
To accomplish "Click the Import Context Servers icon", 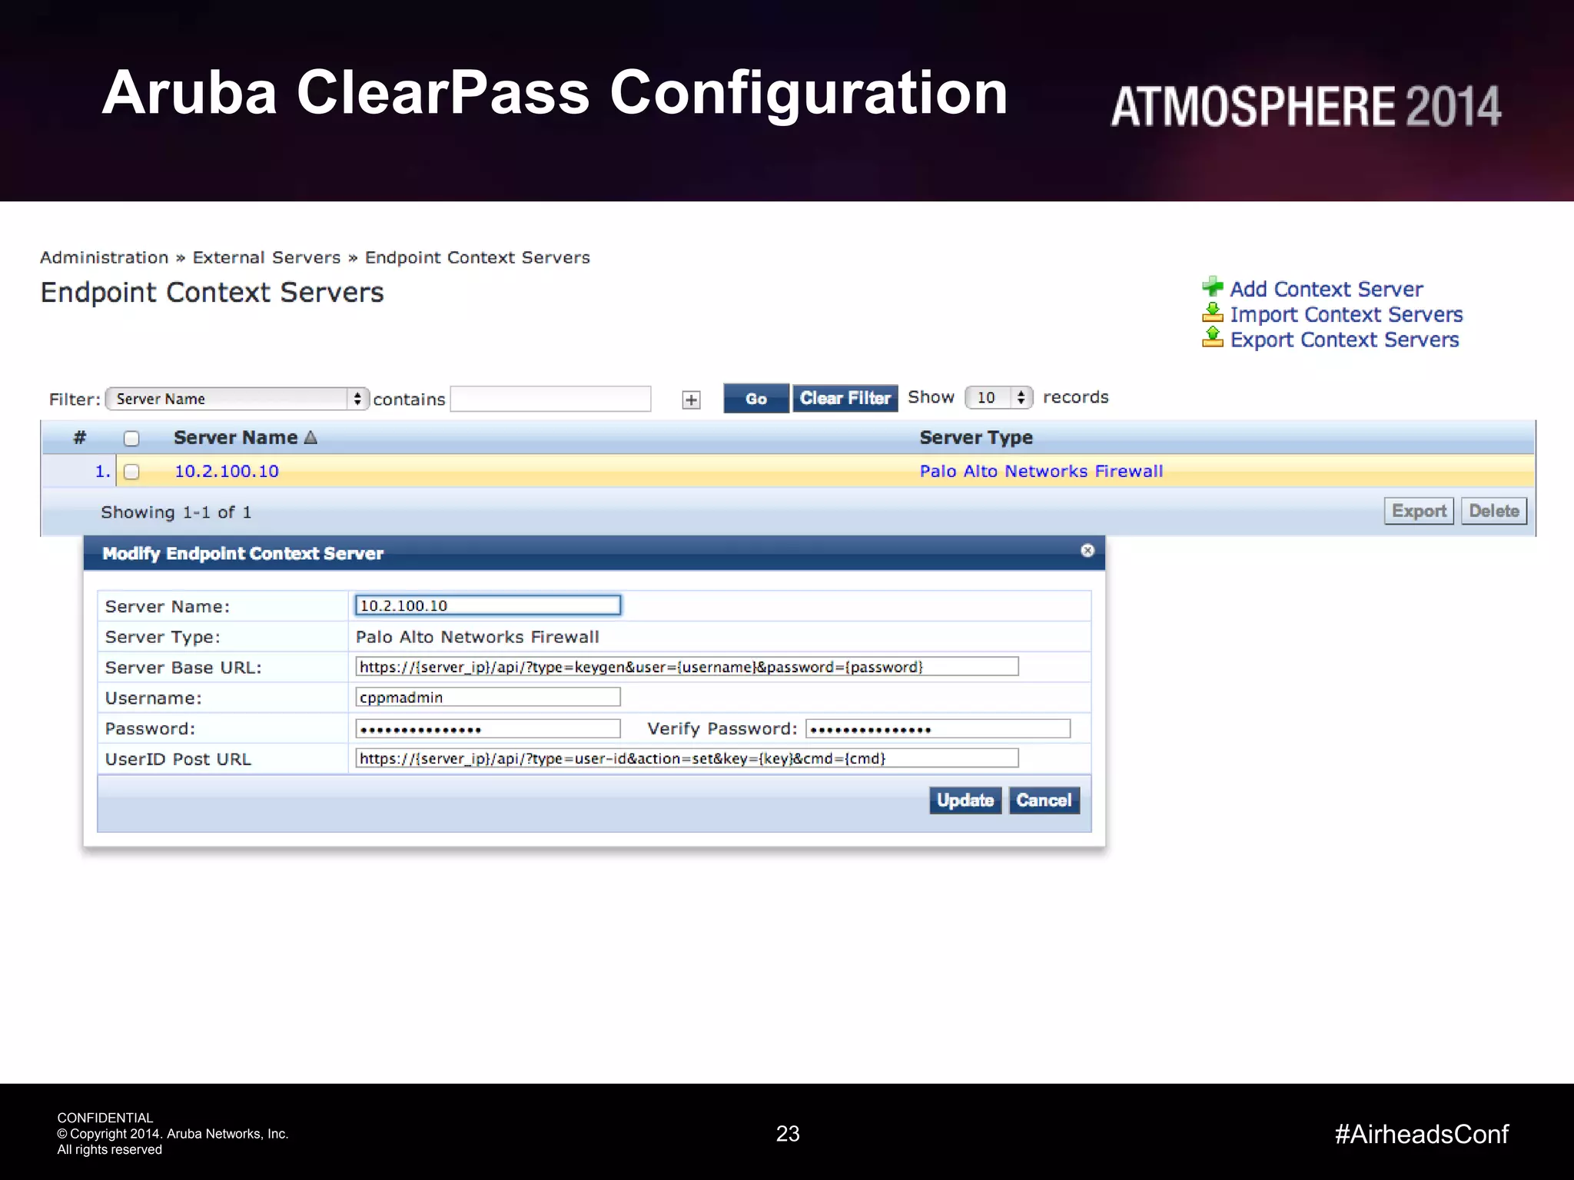I will coord(1213,313).
